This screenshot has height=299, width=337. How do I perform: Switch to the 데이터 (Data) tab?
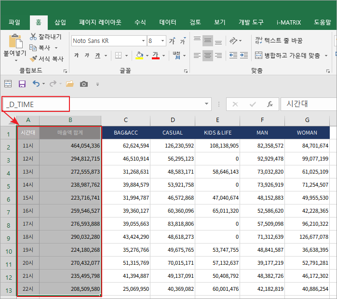(x=167, y=22)
